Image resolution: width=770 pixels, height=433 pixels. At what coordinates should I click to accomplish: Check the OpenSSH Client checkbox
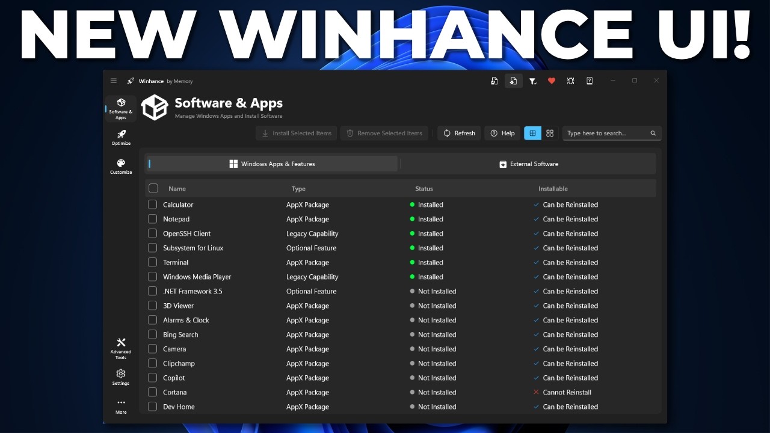pos(152,233)
